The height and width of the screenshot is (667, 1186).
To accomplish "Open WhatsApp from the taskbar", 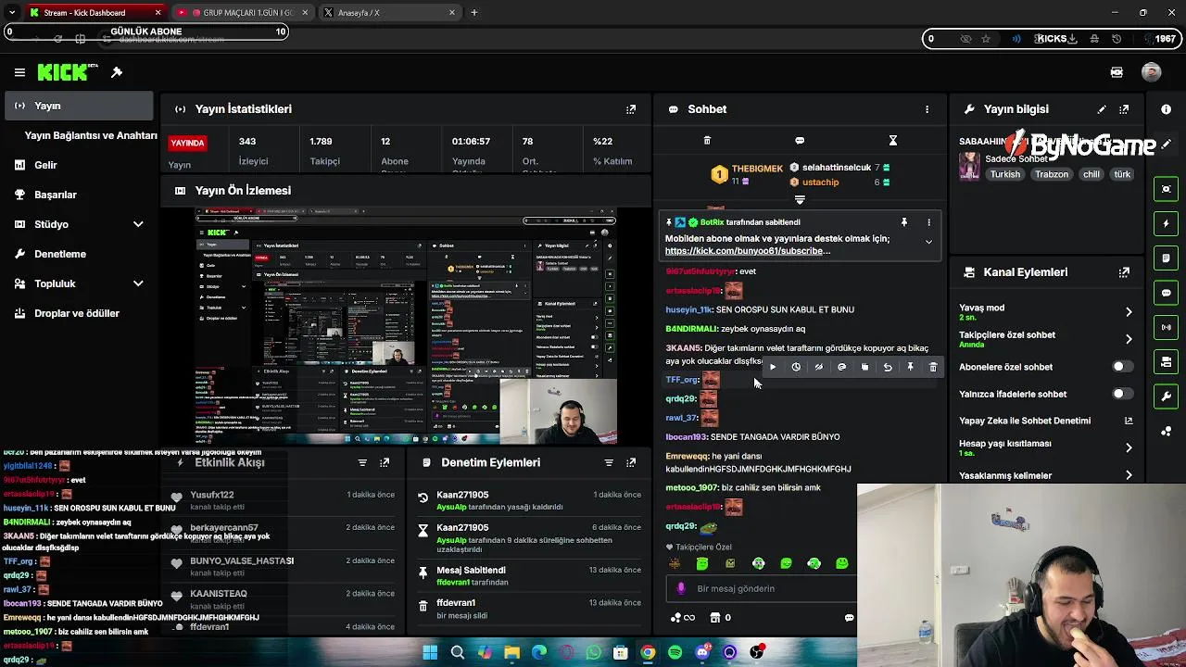I will click(x=594, y=652).
